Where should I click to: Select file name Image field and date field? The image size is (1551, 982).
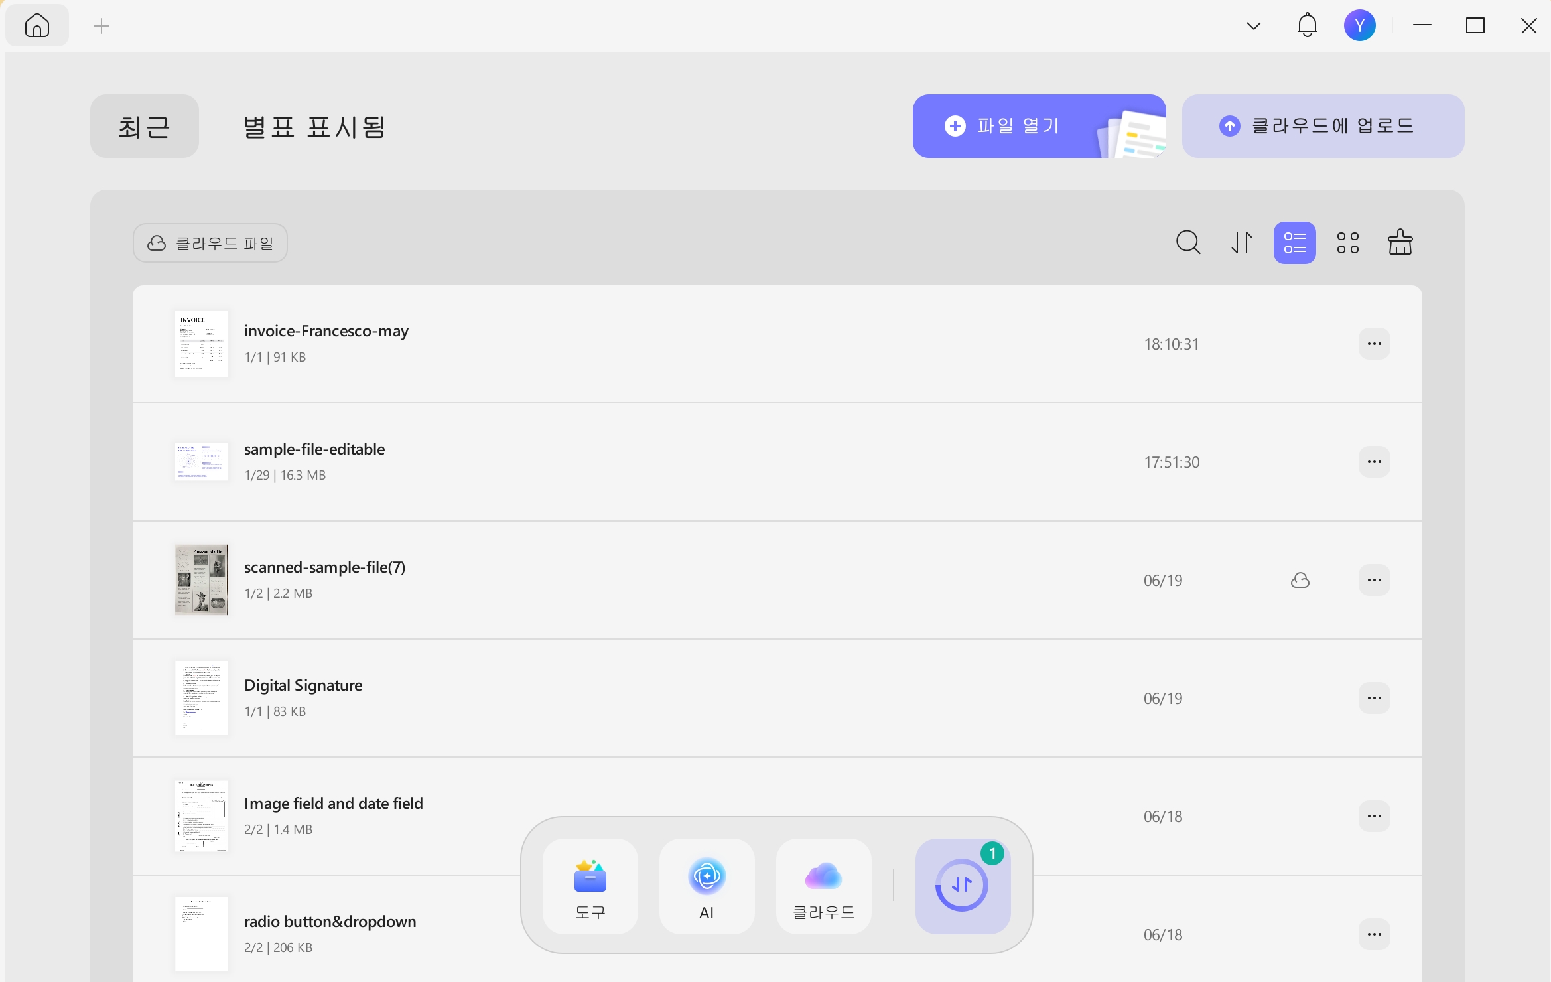coord(334,804)
